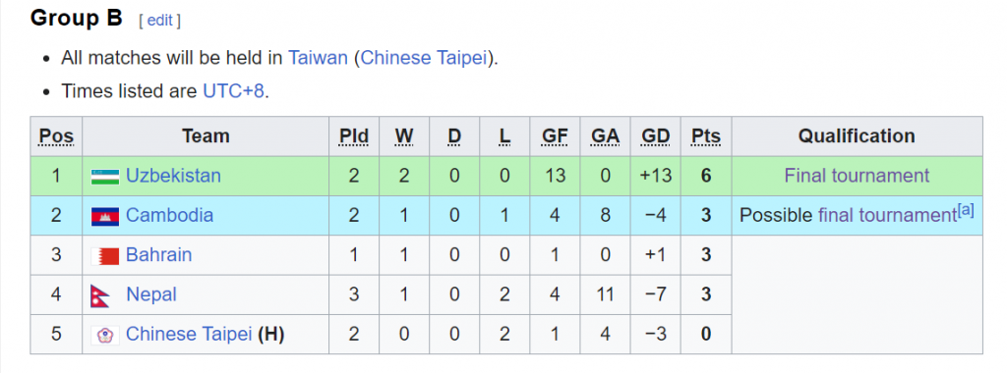1007x373 pixels.
Task: Open the Bahrain team link
Action: coord(158,255)
